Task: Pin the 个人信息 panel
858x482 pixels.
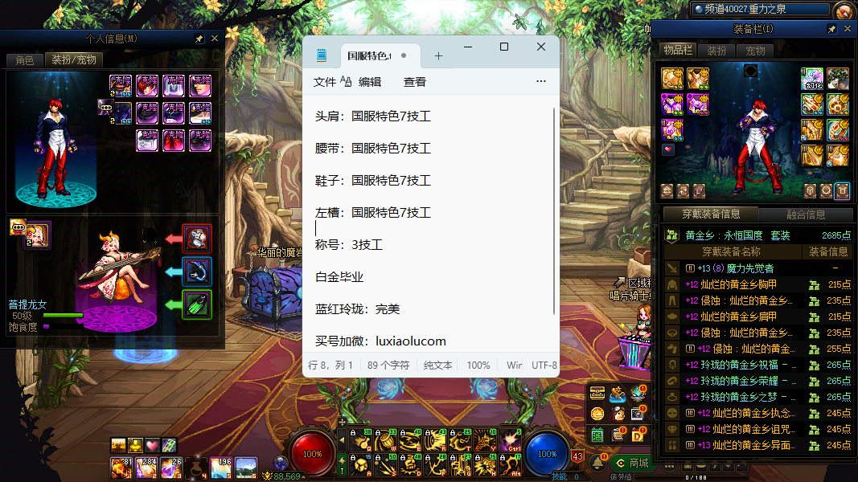Action: coord(199,39)
